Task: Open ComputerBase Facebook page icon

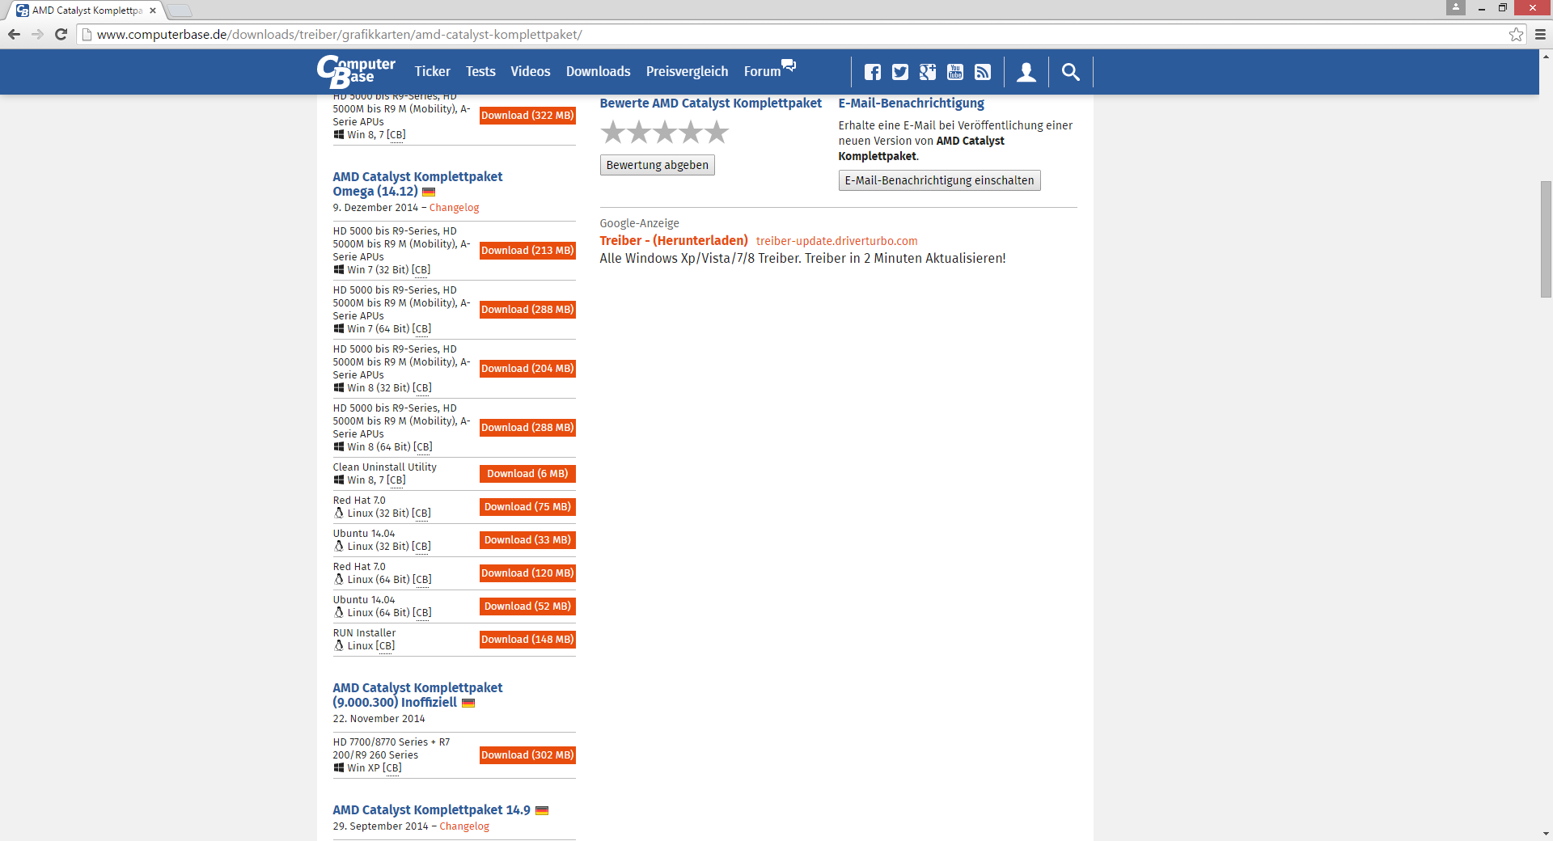Action: click(x=872, y=72)
